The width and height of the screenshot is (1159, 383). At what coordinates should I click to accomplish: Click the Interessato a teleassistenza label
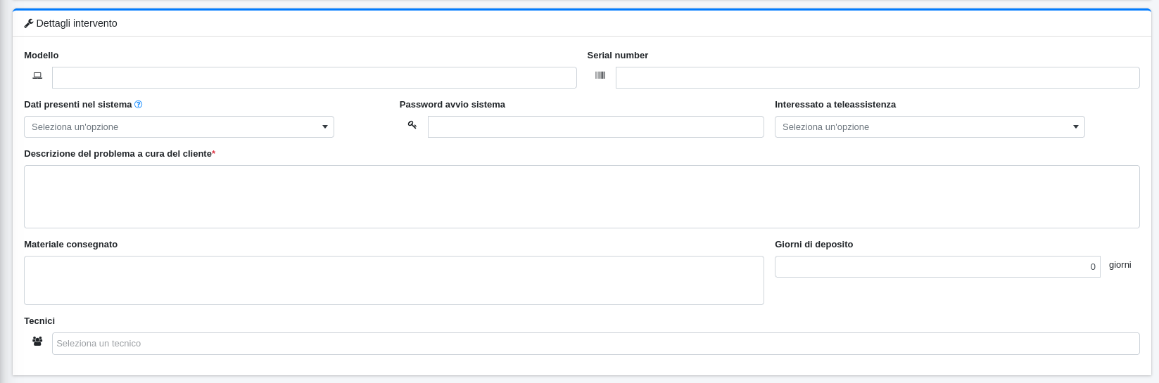pos(835,105)
